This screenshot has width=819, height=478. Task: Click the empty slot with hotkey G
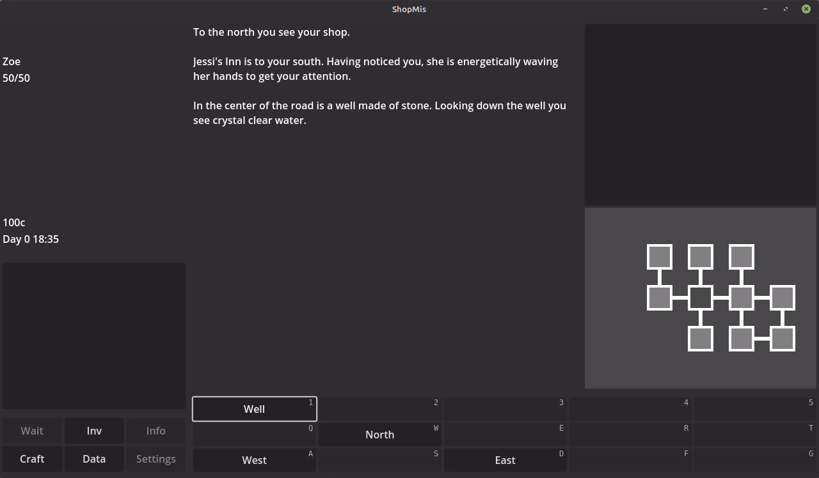[755, 460]
